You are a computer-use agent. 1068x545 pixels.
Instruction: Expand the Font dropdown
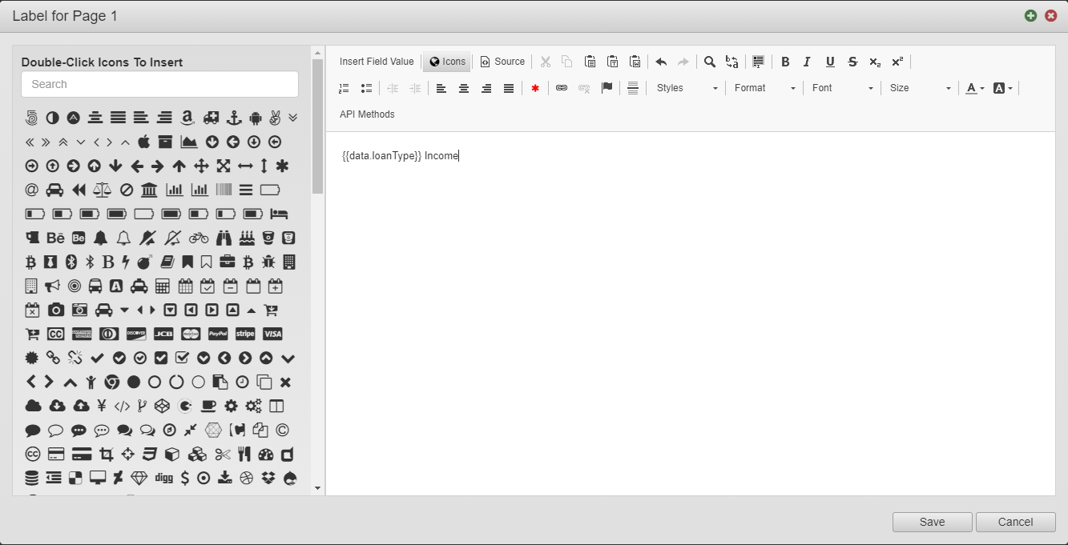pos(842,88)
